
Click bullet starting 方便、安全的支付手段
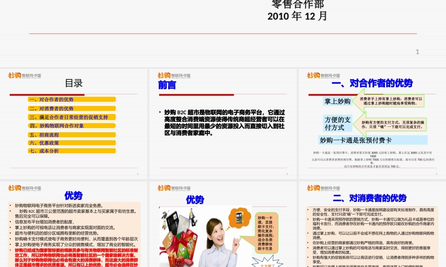(x=373, y=212)
